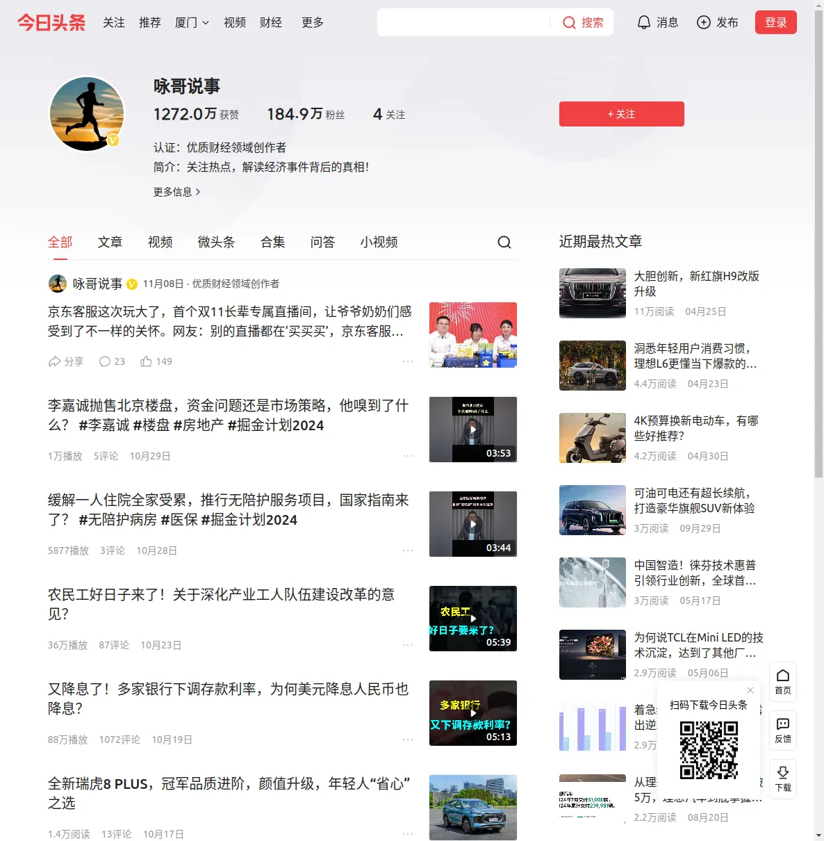This screenshot has width=824, height=841.
Task: Share the 京东客服 post
Action: pos(65,361)
